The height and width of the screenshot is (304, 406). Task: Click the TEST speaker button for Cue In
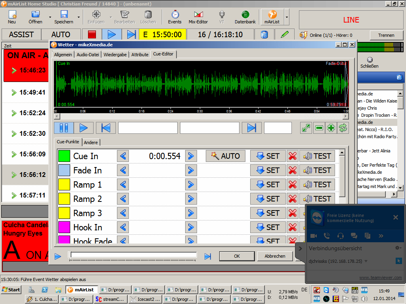(x=317, y=156)
